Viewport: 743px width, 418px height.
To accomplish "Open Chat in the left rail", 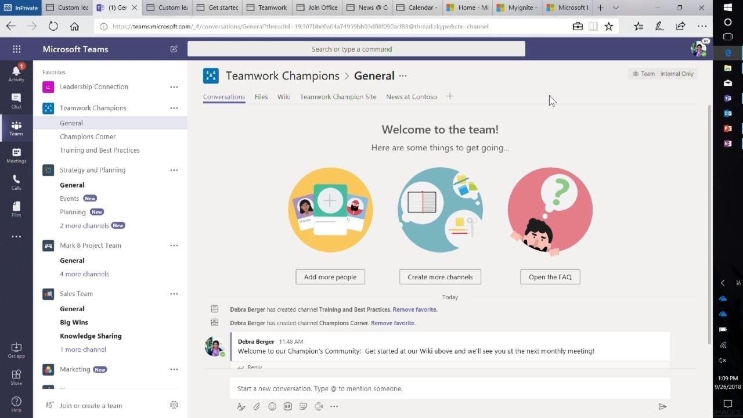I will point(16,101).
